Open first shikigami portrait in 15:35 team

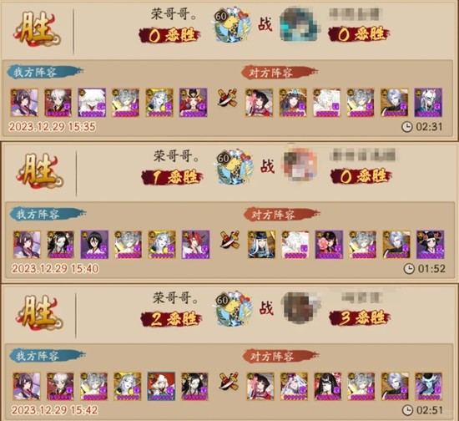click(x=24, y=102)
